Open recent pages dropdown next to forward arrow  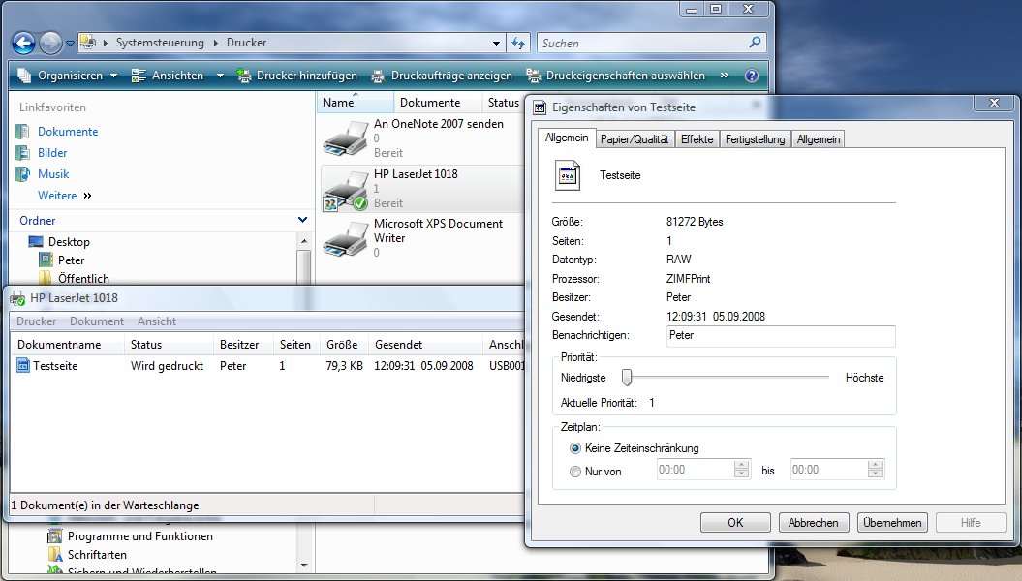(x=70, y=44)
